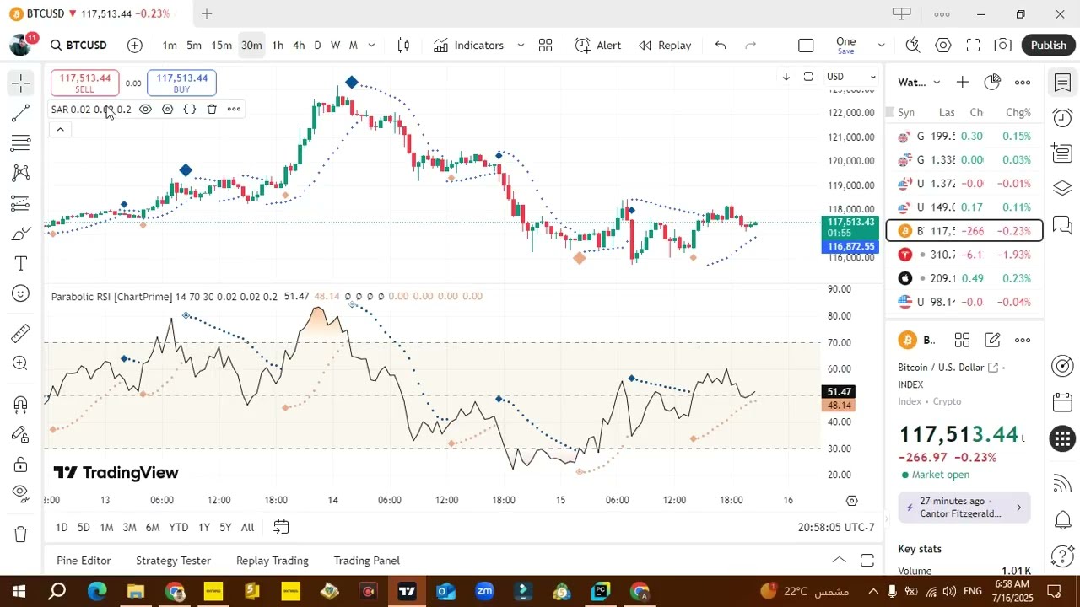This screenshot has width=1080, height=607.
Task: Switch to 1m timeframe
Action: coord(170,45)
